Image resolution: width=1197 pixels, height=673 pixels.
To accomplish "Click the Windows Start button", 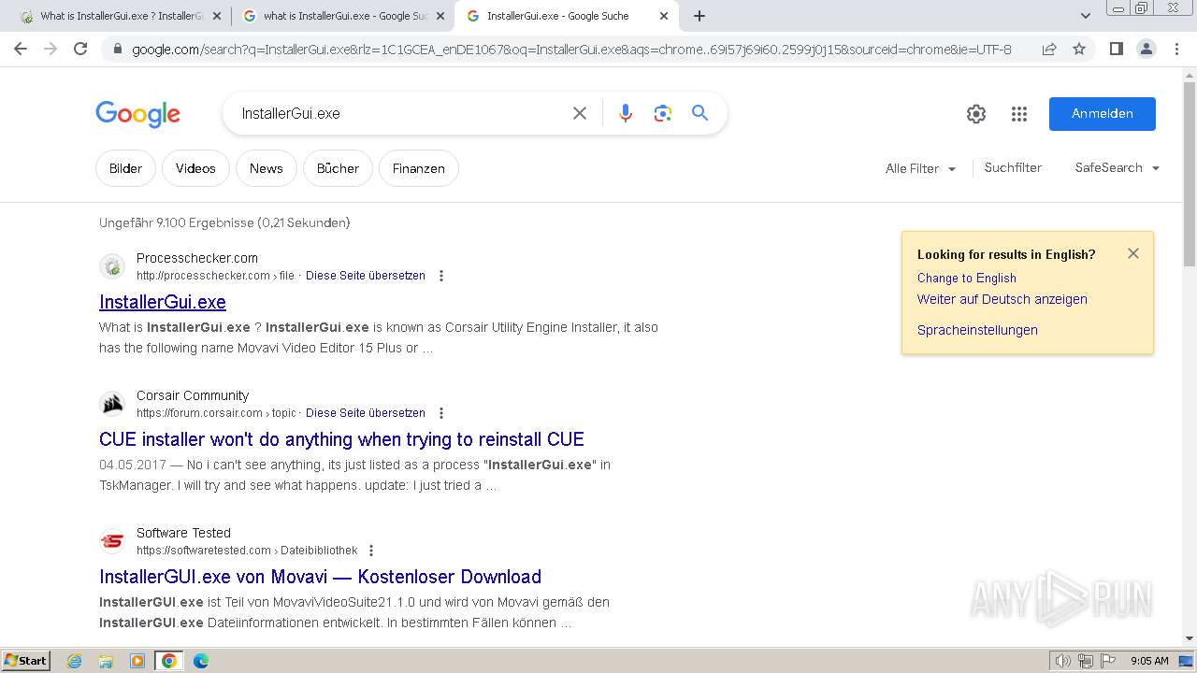I will (25, 660).
